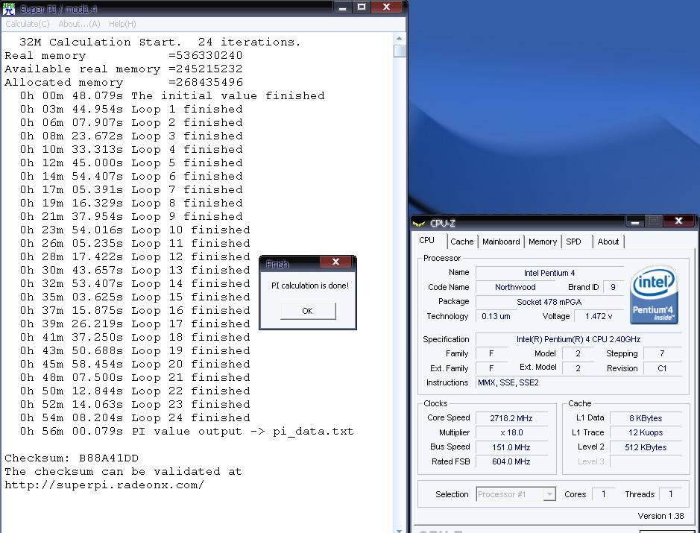This screenshot has width=700, height=533.
Task: Click the Brand ID value 9
Action: point(613,287)
